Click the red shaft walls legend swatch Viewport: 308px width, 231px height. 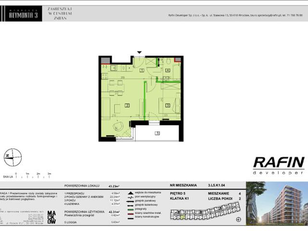130,214
